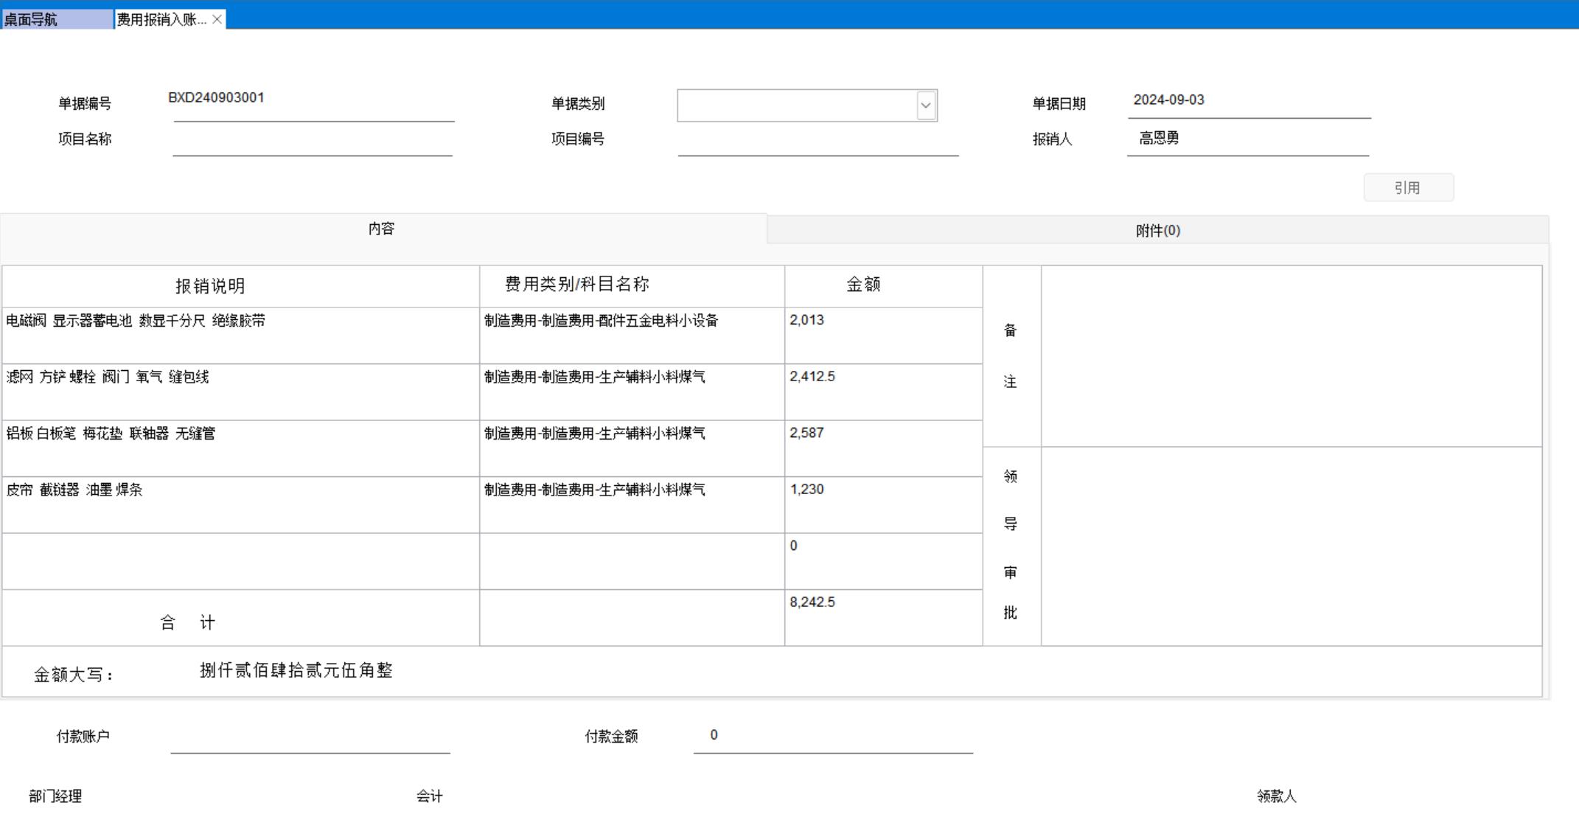Close the 费用报销入账 tab

[217, 20]
